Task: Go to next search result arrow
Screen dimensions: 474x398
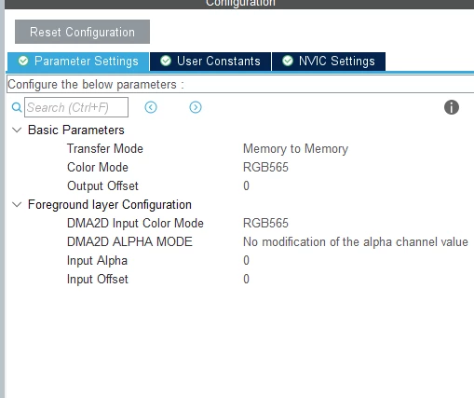Action: [x=196, y=107]
